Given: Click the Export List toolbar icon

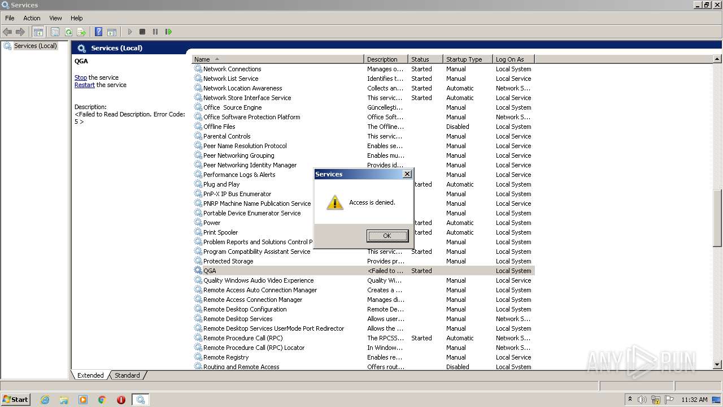Looking at the screenshot, I should (81, 32).
